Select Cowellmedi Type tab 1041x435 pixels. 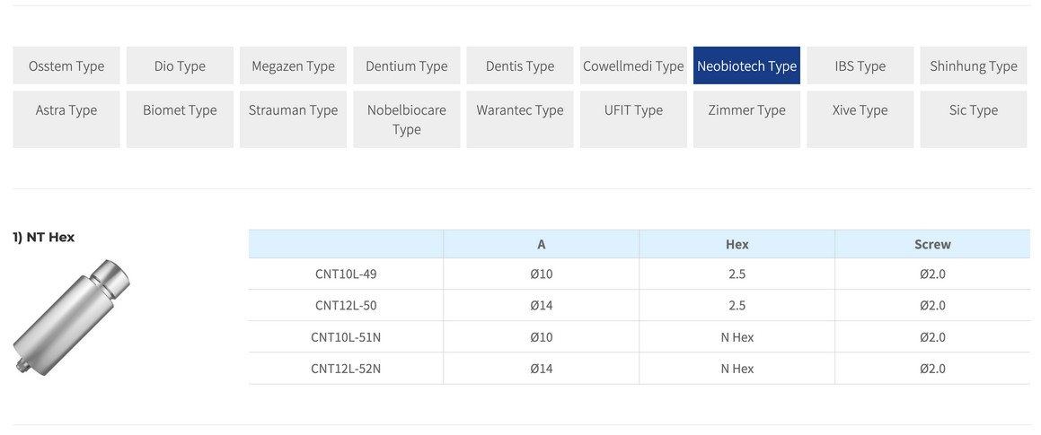[x=633, y=65]
